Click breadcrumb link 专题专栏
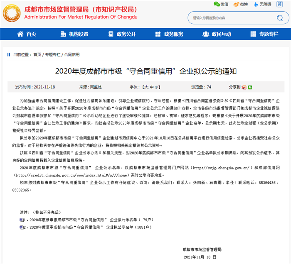Screen dimensions: 291x264 point(53,55)
